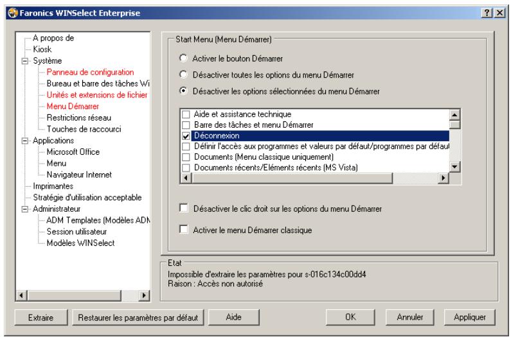This screenshot has height=337, width=511.
Task: Click the status text 'Raison : Accès non autorisé'
Action: click(215, 284)
